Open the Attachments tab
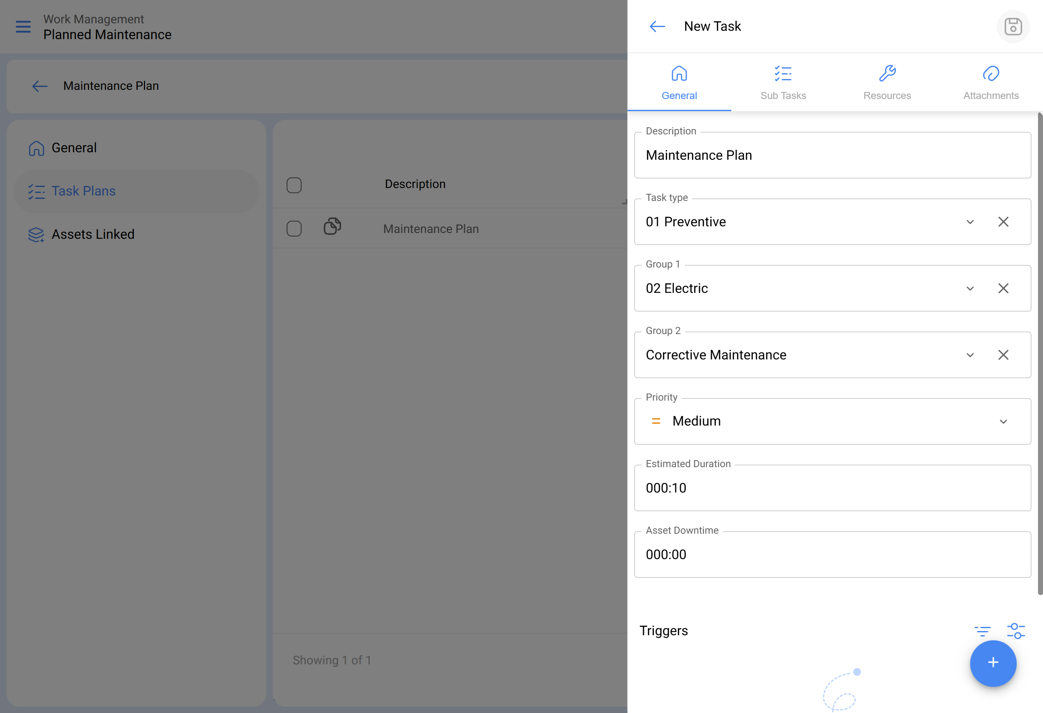 991,83
